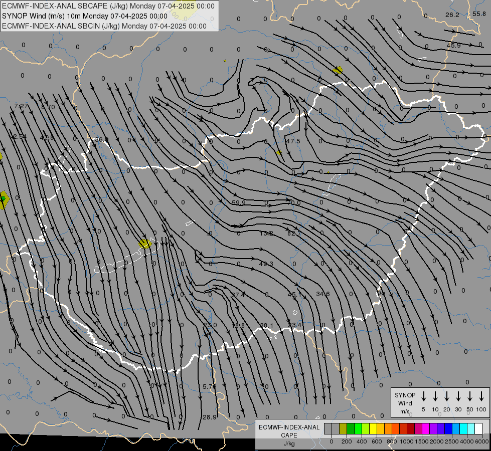This screenshot has height=451, width=491.
Task: Click the 200 tick label on CAPE legend
Action: point(347,441)
